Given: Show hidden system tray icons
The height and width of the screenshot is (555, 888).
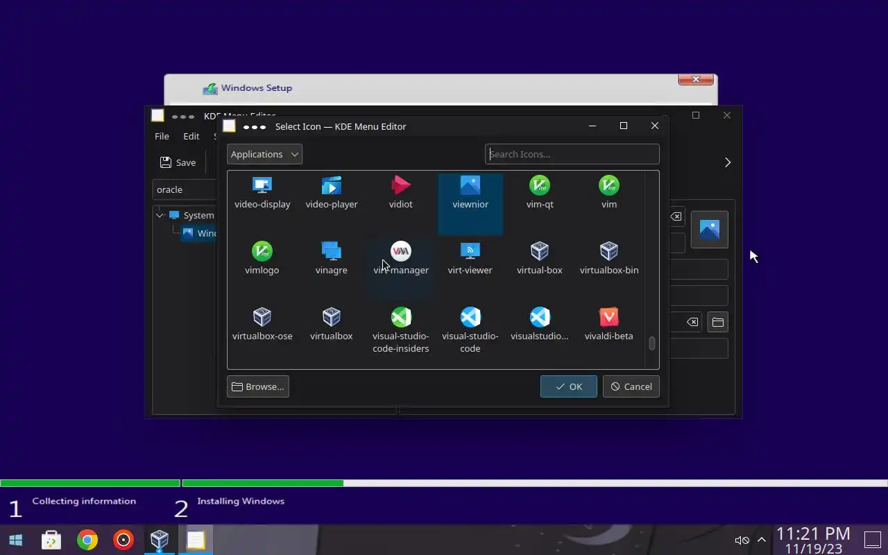Looking at the screenshot, I should tap(762, 540).
